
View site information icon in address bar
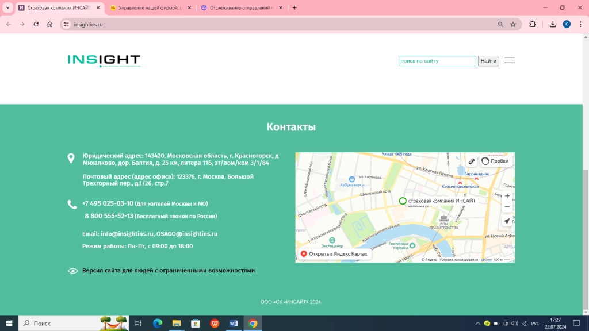tap(66, 24)
